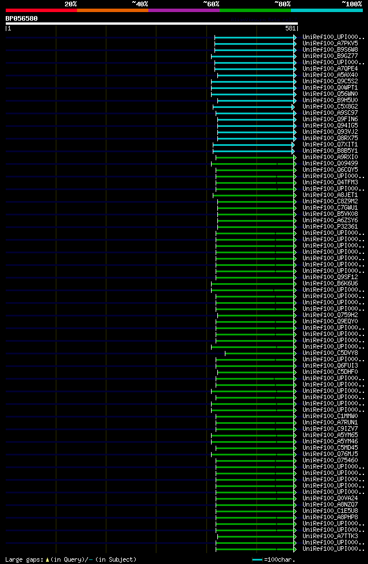The width and height of the screenshot is (368, 564).
Task: Select the UniRef100_A8PHP8 label
Action: 330,517
